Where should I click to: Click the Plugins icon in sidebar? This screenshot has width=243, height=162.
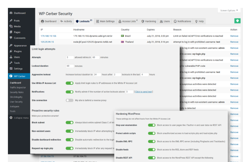point(11,51)
